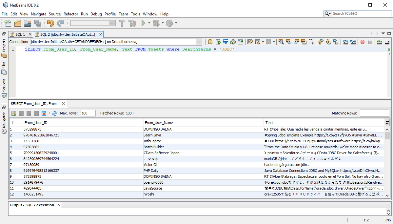Toggle rectangular selection mode

tap(311, 42)
